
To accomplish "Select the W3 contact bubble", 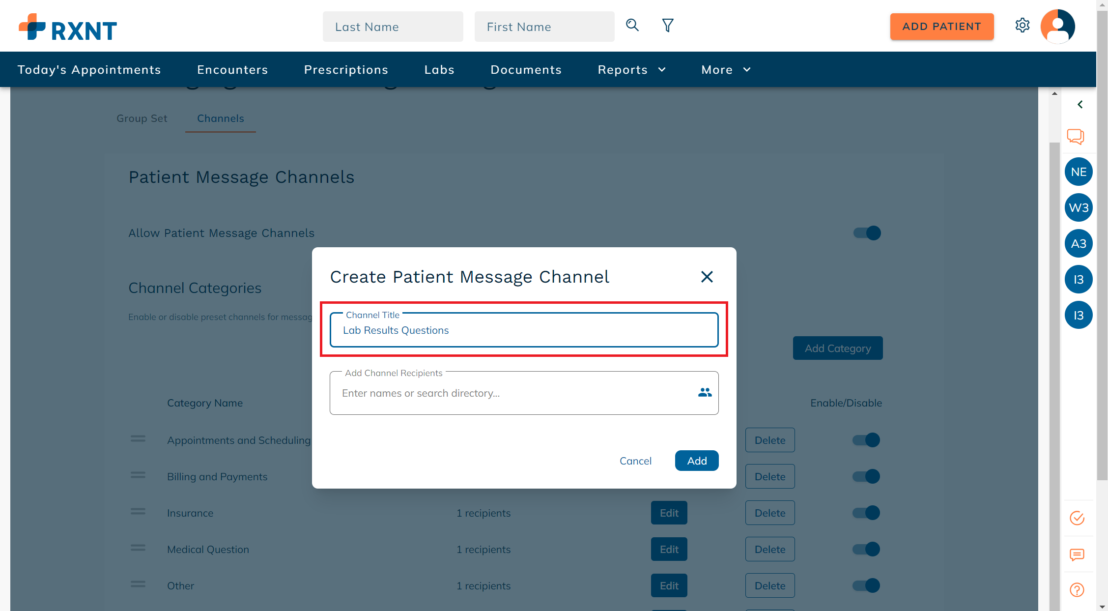I will pyautogui.click(x=1079, y=207).
